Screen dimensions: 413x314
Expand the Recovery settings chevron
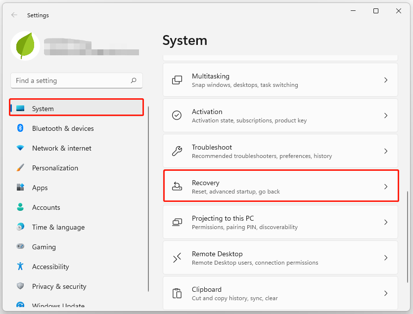[x=386, y=186]
